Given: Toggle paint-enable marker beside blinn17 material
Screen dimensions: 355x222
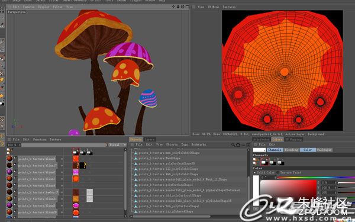Looking at the screenshot, I should tap(15, 165).
